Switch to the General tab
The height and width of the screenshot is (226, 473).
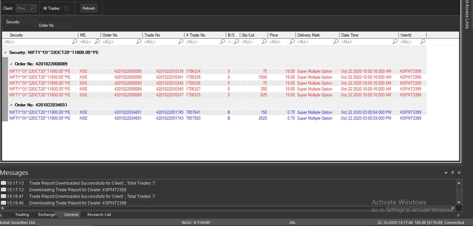71,215
